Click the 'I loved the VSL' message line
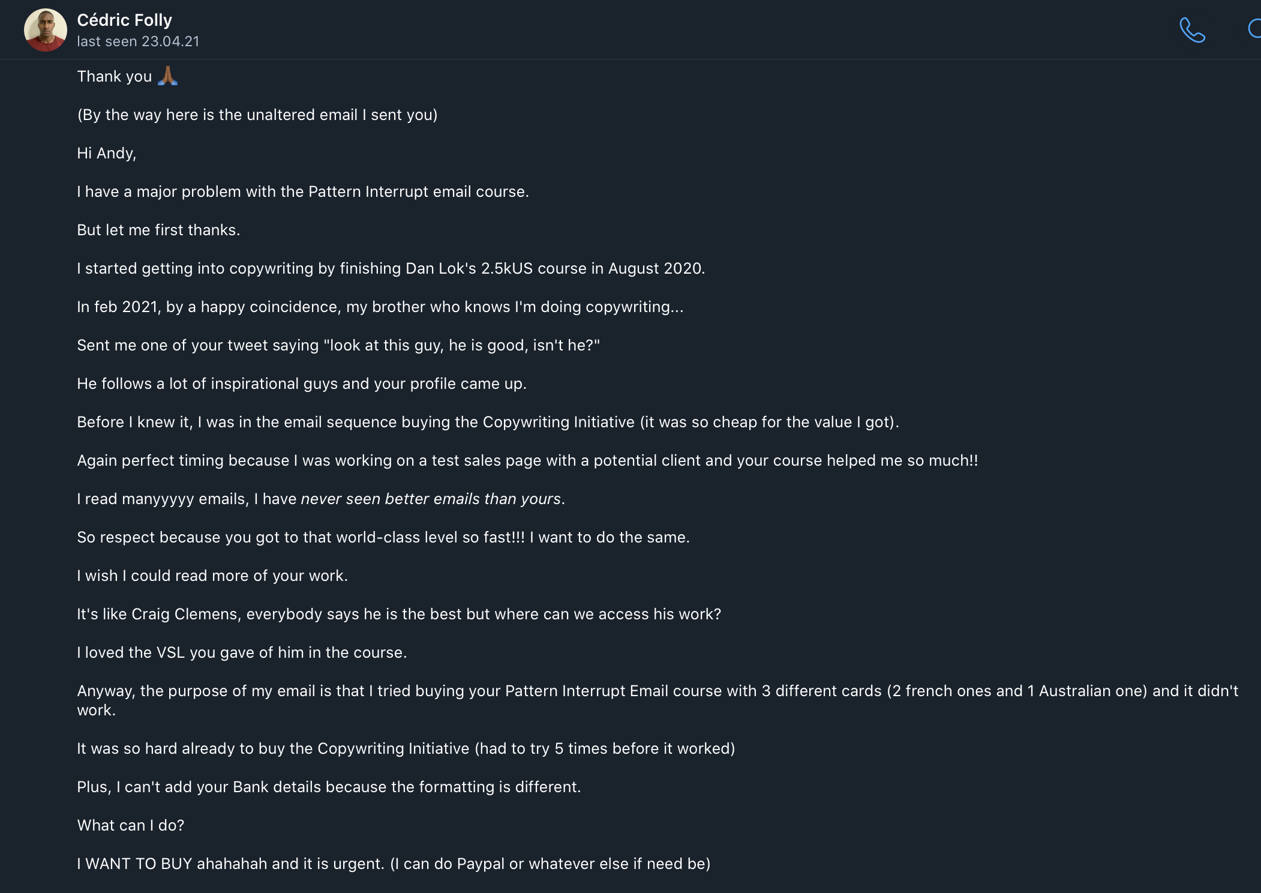 pos(242,652)
